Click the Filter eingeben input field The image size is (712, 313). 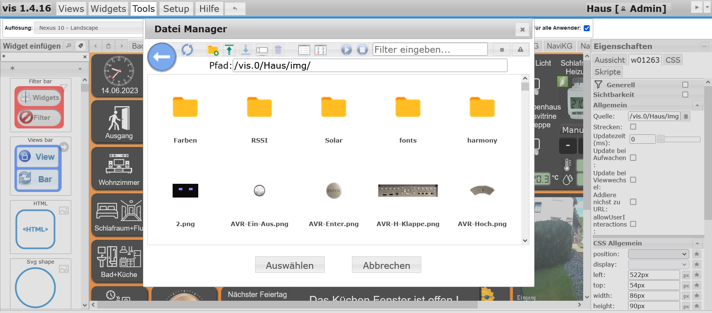point(430,49)
